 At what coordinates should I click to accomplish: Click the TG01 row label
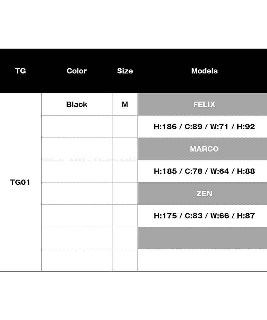tap(20, 183)
